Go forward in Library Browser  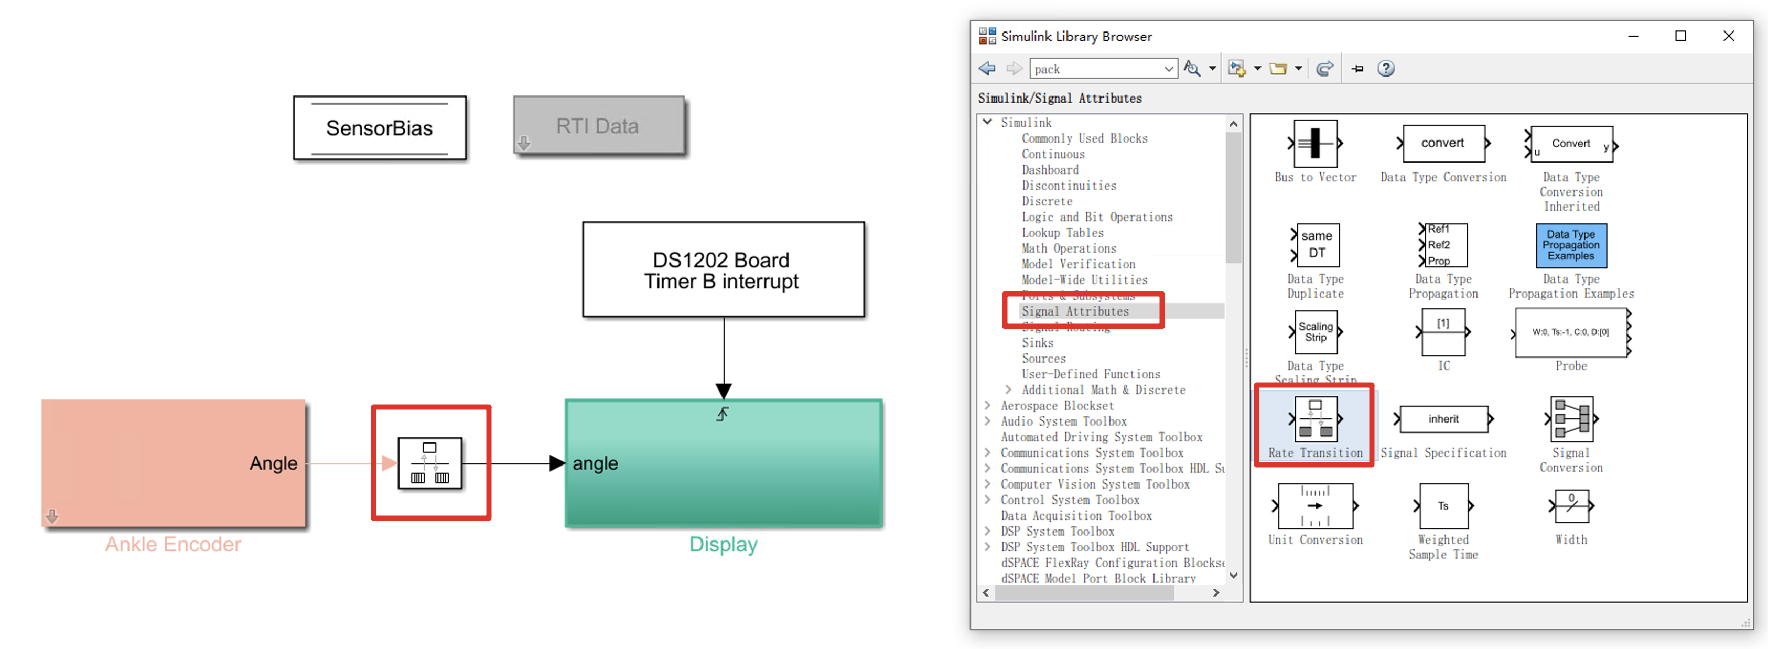pos(1014,69)
